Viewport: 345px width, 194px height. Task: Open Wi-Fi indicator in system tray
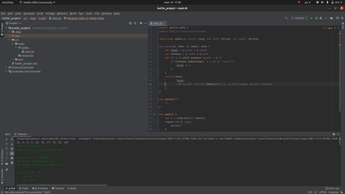pyautogui.click(x=318, y=2)
